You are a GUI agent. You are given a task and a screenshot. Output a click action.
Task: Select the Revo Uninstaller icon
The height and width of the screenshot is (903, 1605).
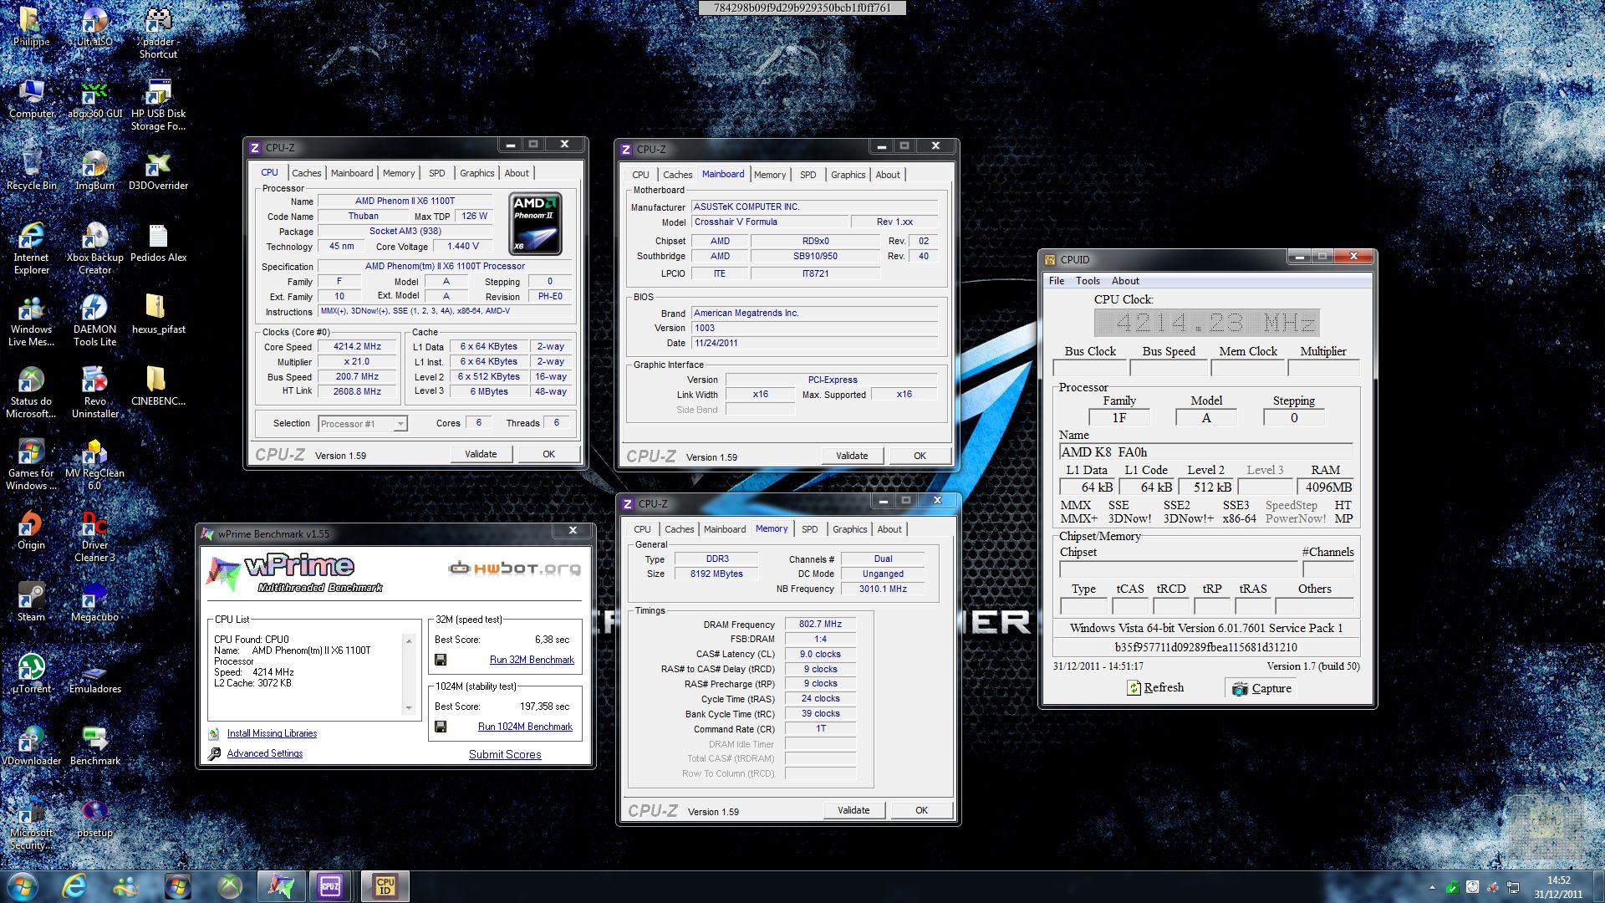(x=94, y=393)
